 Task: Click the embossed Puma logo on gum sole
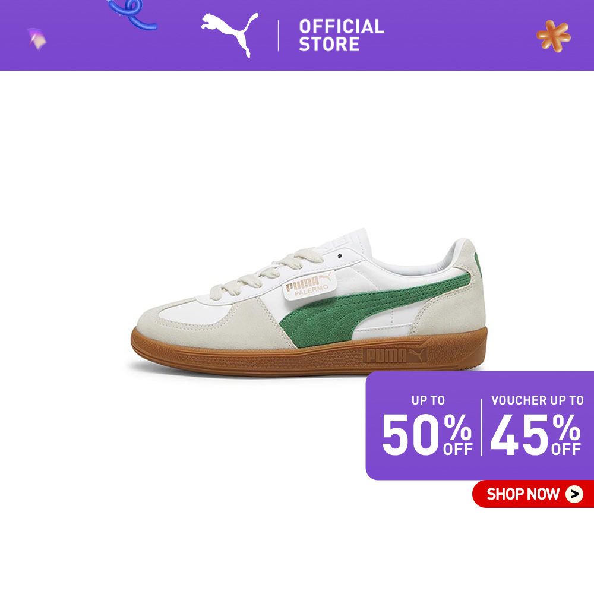coord(395,355)
